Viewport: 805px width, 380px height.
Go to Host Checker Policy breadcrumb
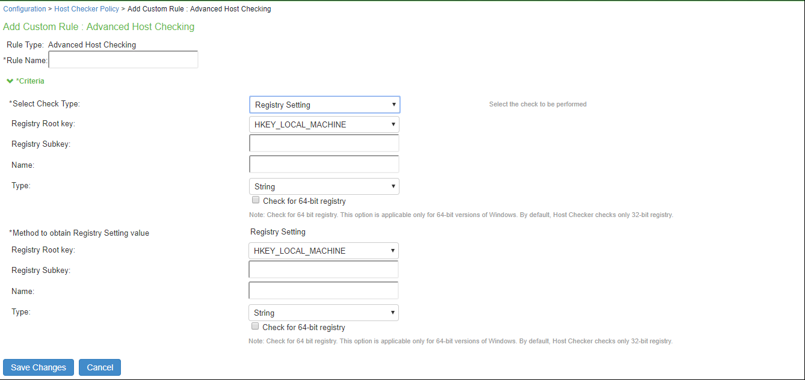click(87, 9)
